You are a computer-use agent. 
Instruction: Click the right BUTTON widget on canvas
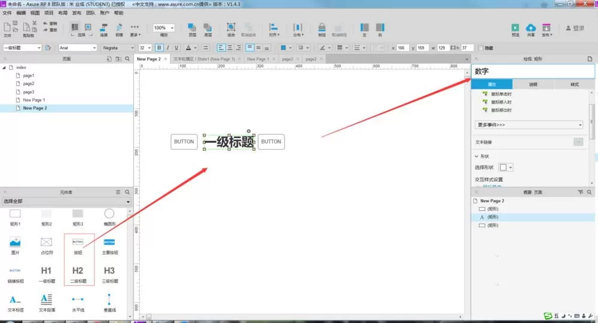271,142
